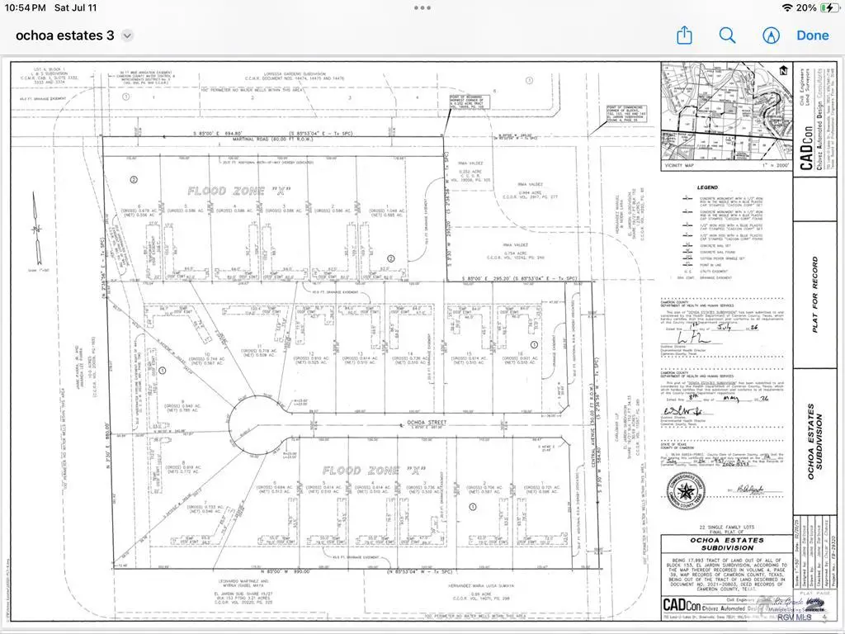Tap the three-dot multitasking control at top
Image resolution: width=845 pixels, height=634 pixels.
(422, 7)
